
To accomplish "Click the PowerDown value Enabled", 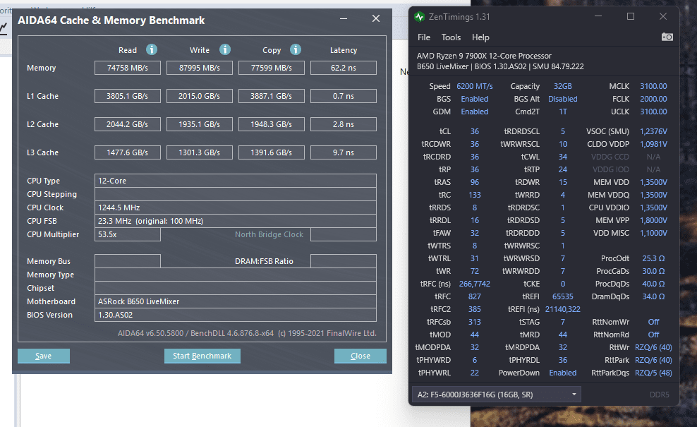I will tap(563, 373).
